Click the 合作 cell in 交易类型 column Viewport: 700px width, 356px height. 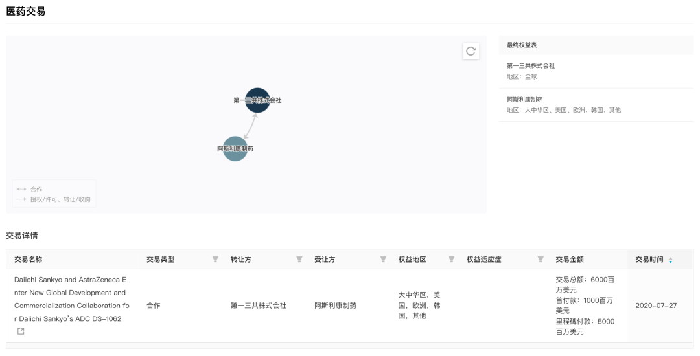[x=153, y=306]
